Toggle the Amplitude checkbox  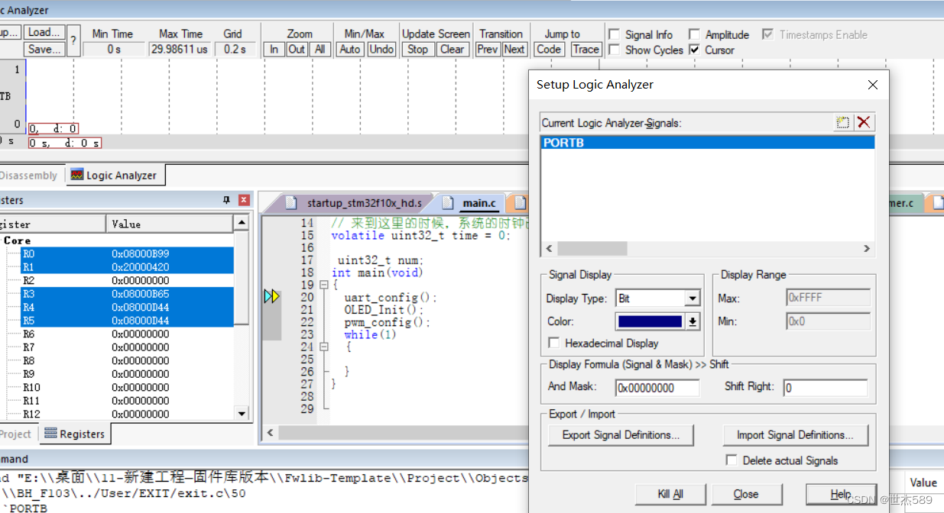[x=694, y=34]
